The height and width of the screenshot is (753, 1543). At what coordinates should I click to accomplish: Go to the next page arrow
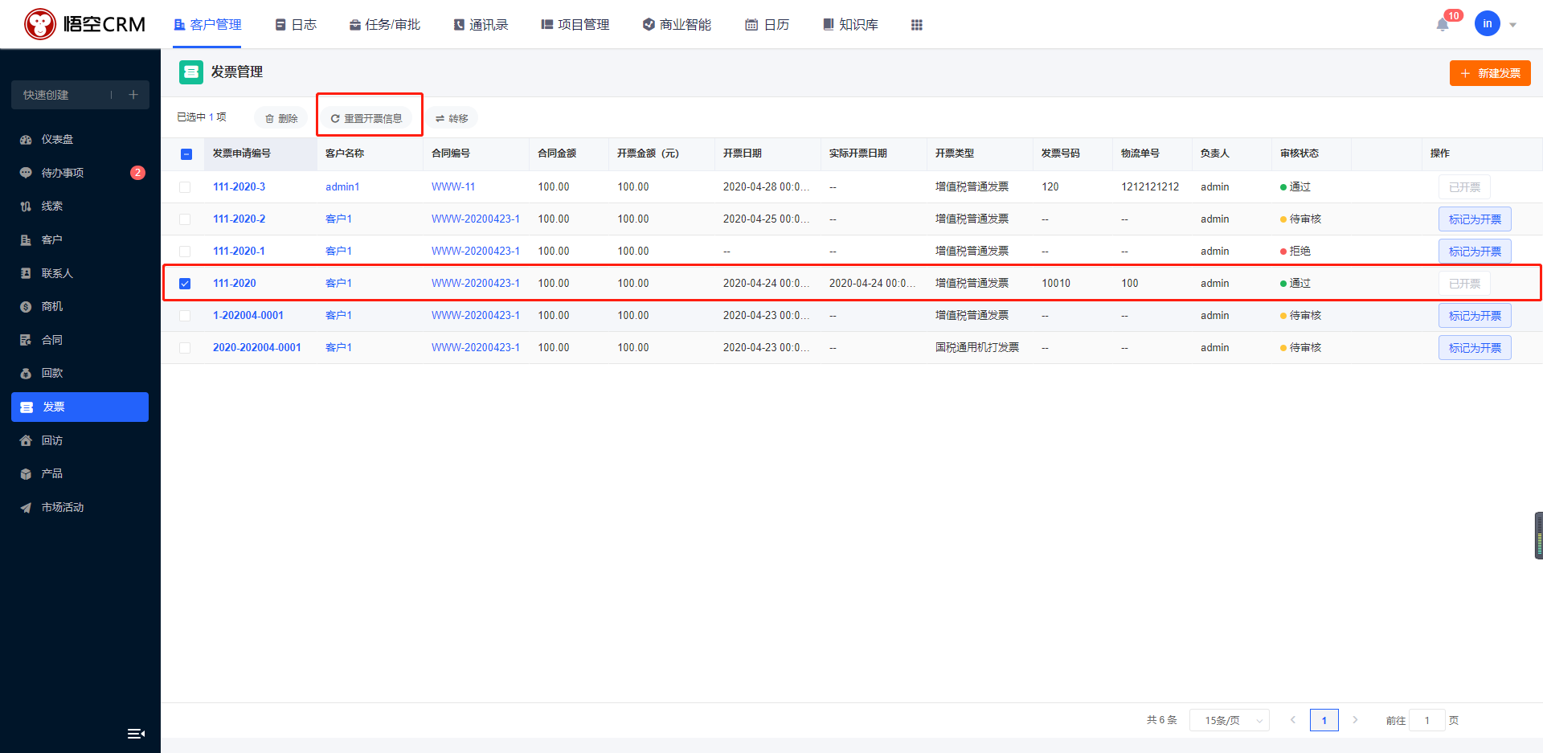(1355, 720)
